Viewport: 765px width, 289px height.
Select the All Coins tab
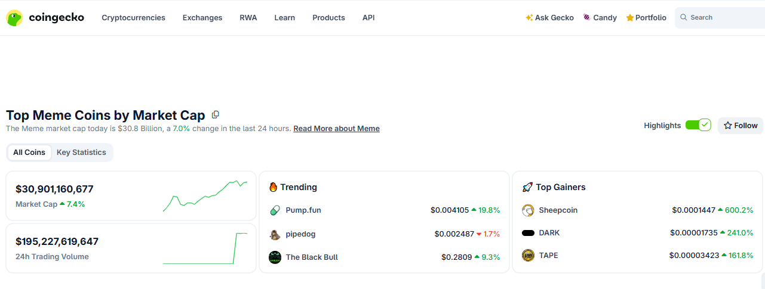coord(29,153)
